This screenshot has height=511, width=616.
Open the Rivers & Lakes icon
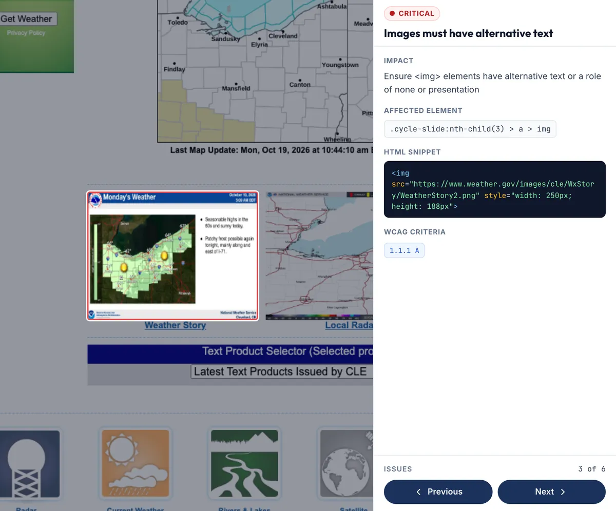click(245, 464)
